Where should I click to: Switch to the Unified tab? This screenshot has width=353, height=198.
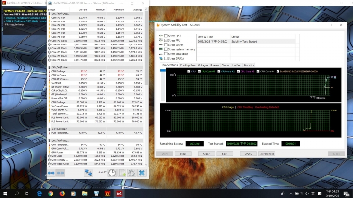click(237, 65)
